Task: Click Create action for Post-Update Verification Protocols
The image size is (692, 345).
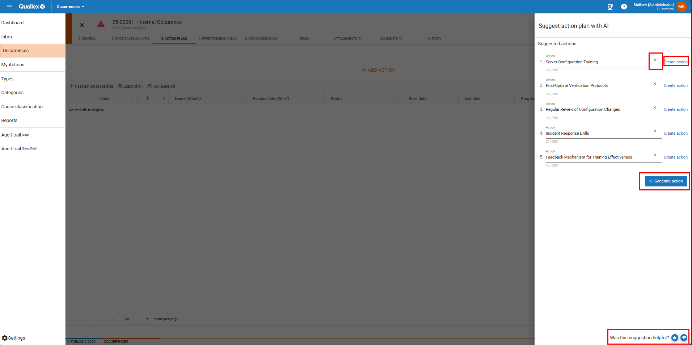Action: [x=675, y=86]
